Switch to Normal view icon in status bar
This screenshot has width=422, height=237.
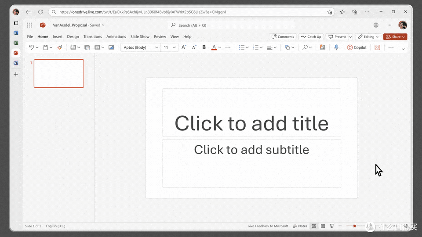pos(314,226)
